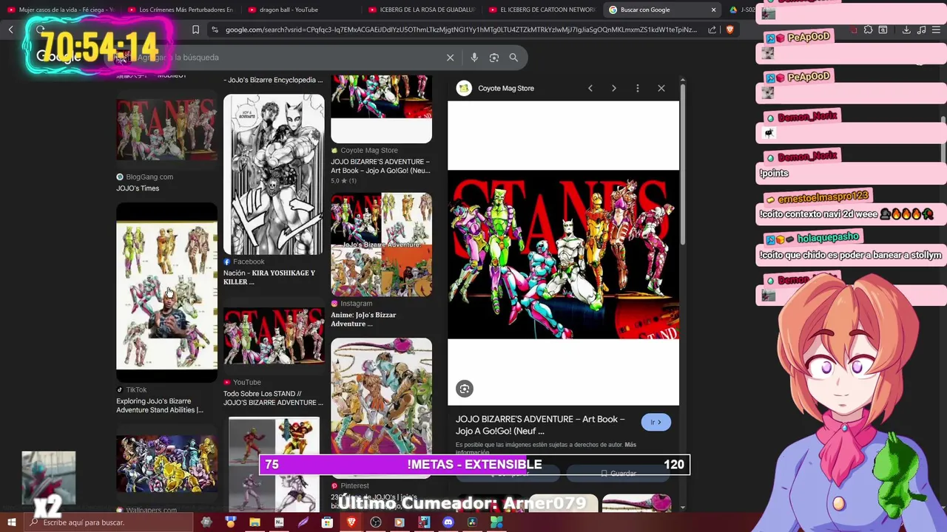This screenshot has width=947, height=532.
Task: Open Pinterest JoJo stands illustration thumbnail
Action: [381, 404]
